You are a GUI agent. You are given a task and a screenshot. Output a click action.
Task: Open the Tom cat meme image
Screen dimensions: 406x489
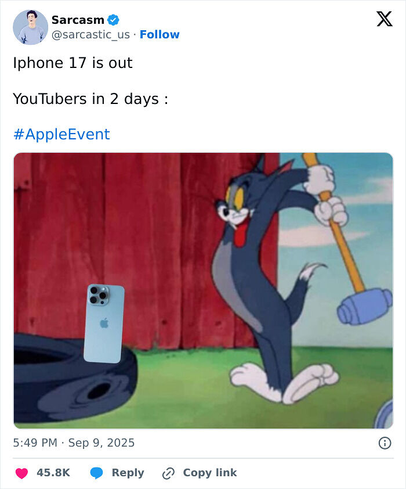point(204,290)
